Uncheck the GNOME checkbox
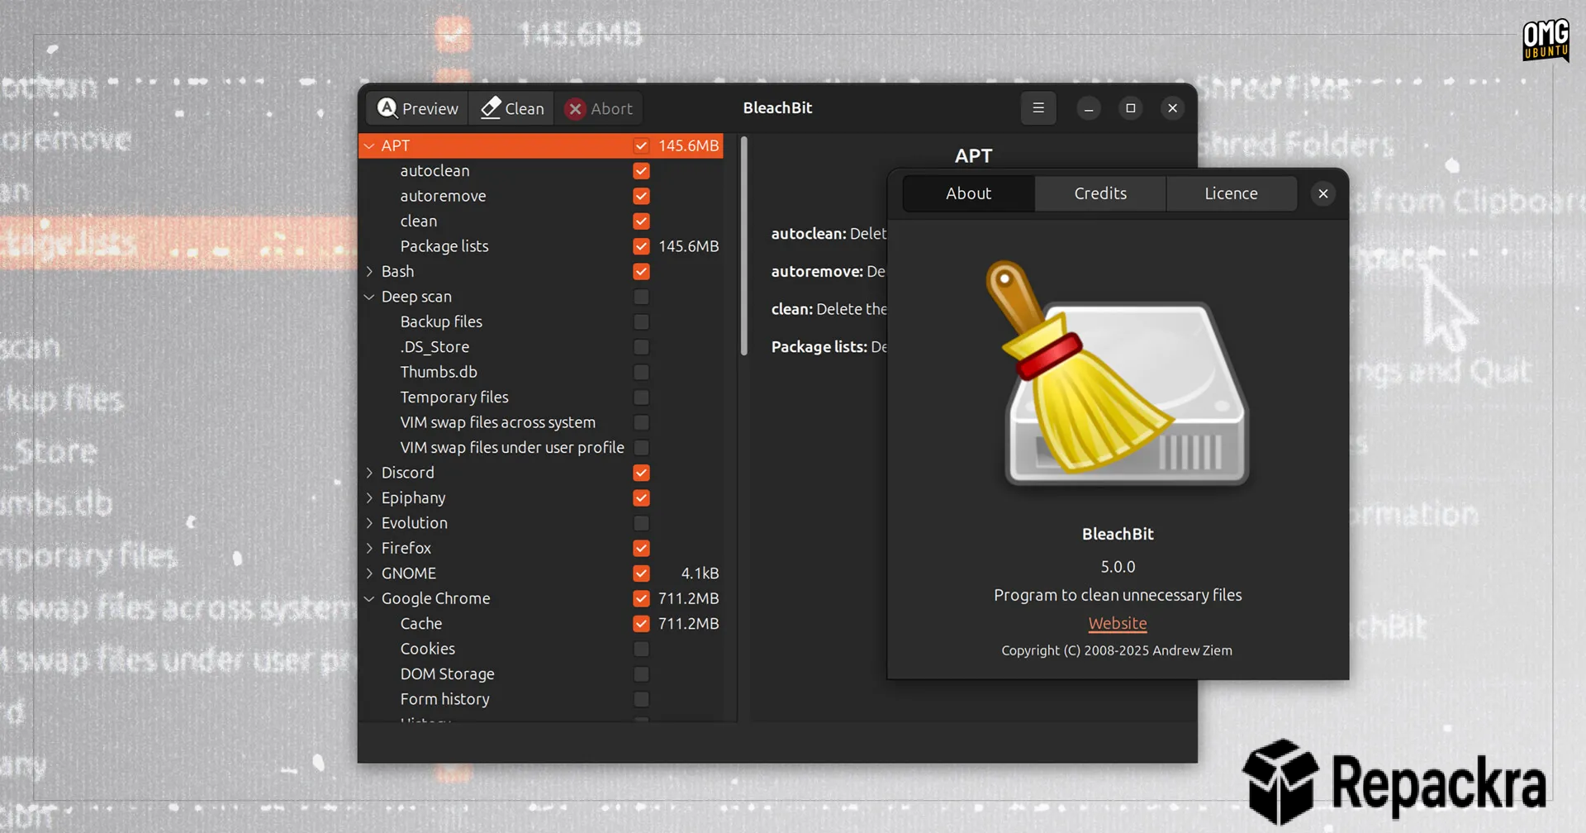The width and height of the screenshot is (1586, 833). click(641, 574)
